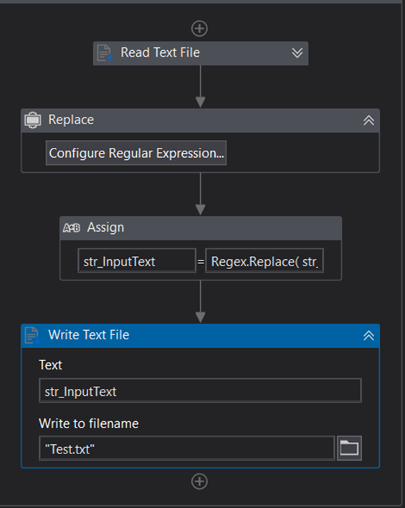Edit the str_InputText variable field in Assign
405x508 pixels.
137,261
